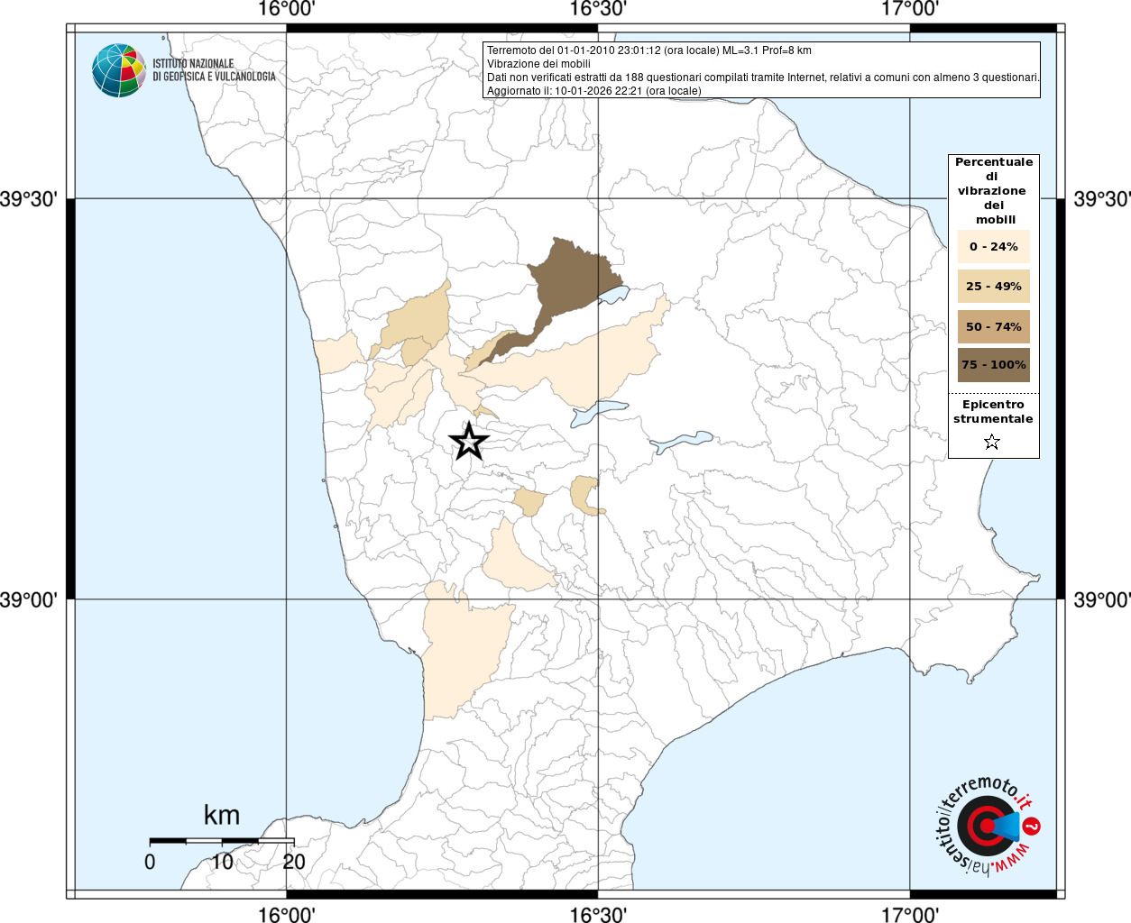Click the top 17°00' longitude label

910,9
